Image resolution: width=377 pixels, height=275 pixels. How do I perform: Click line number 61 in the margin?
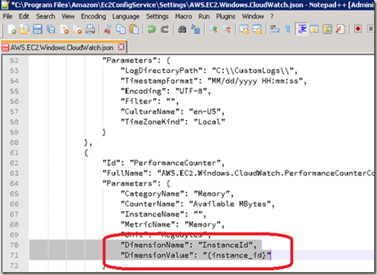(x=14, y=153)
